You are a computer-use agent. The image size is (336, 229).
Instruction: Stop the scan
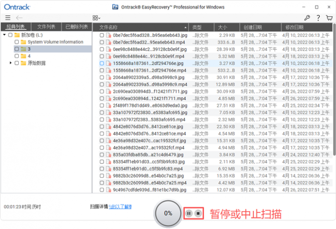(x=198, y=213)
